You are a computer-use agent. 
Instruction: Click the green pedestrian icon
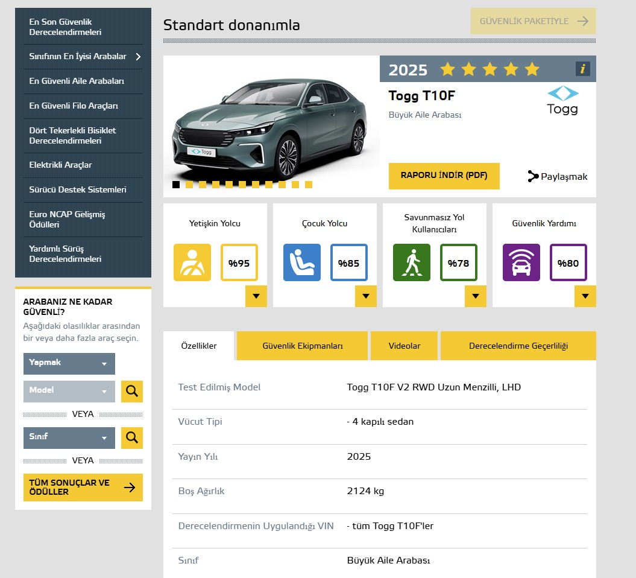coord(412,262)
